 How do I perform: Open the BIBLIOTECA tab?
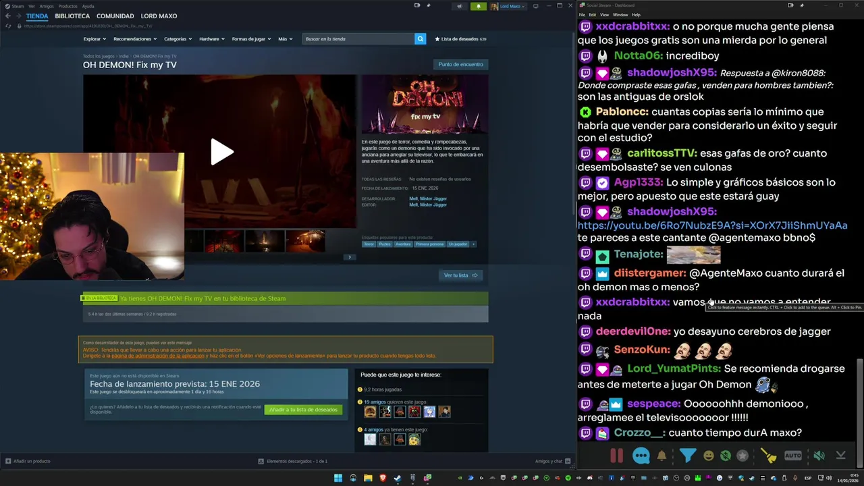tap(72, 16)
